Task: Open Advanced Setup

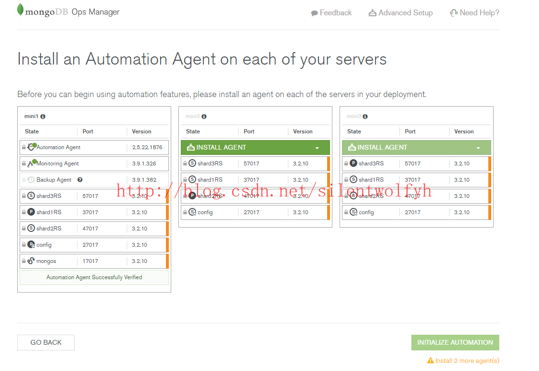Action: coord(400,13)
